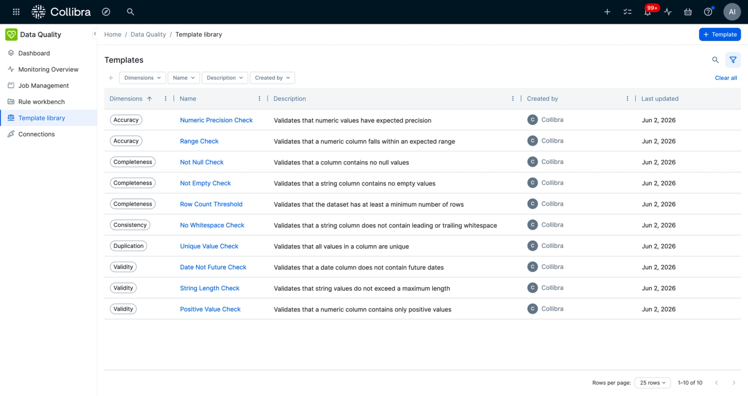Open the Dimensions filter dropdown
Viewport: 748px width, 396px height.
pyautogui.click(x=142, y=78)
